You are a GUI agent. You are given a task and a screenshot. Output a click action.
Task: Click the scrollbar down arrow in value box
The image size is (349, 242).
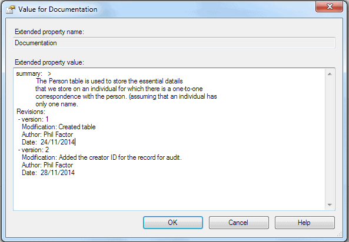click(330, 204)
